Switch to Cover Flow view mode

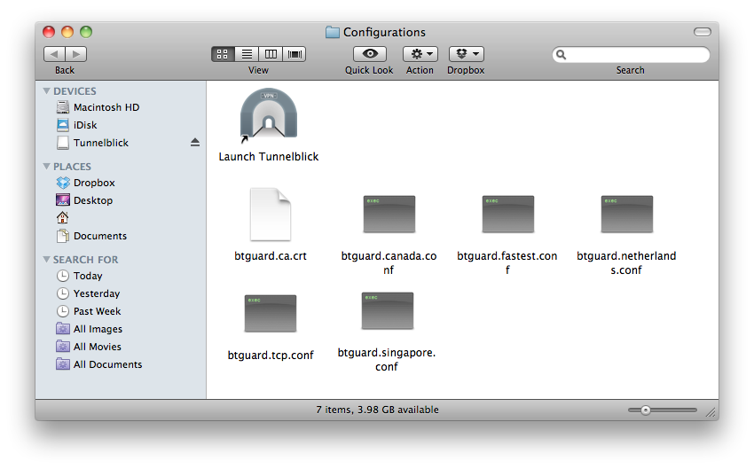pos(295,54)
